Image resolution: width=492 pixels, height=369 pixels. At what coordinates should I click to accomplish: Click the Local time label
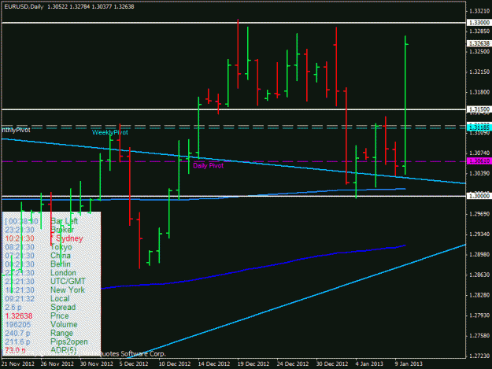pos(60,298)
